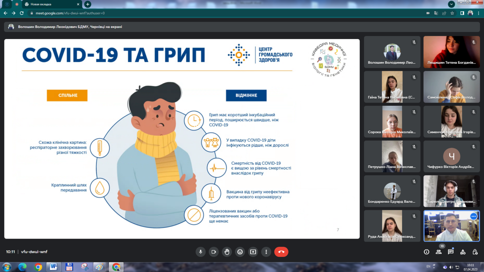484x272 pixels.
Task: Leave the call with red hang-up button
Action: pyautogui.click(x=281, y=252)
